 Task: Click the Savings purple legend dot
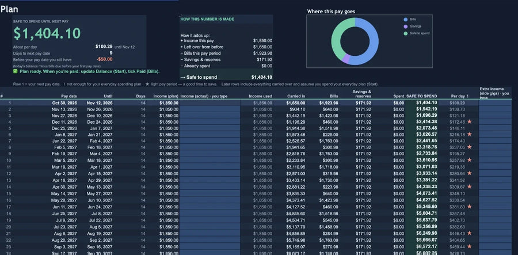tap(405, 26)
